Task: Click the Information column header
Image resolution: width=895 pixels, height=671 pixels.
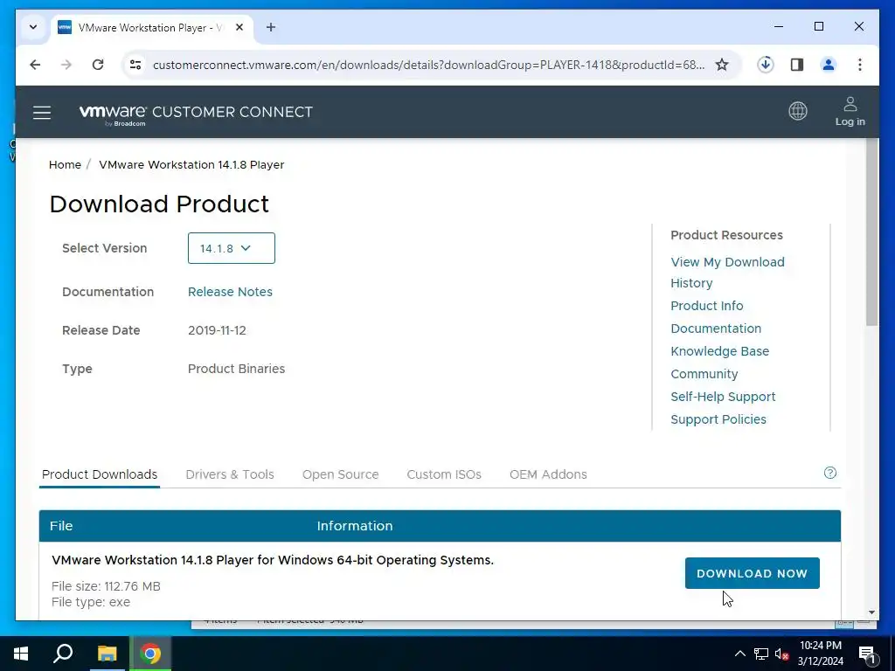Action: click(x=355, y=525)
